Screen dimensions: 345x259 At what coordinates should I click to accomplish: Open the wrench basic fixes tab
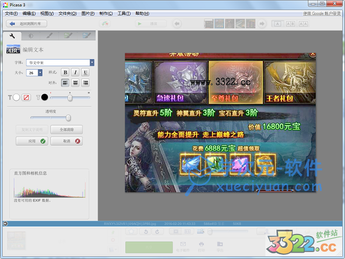coord(12,36)
